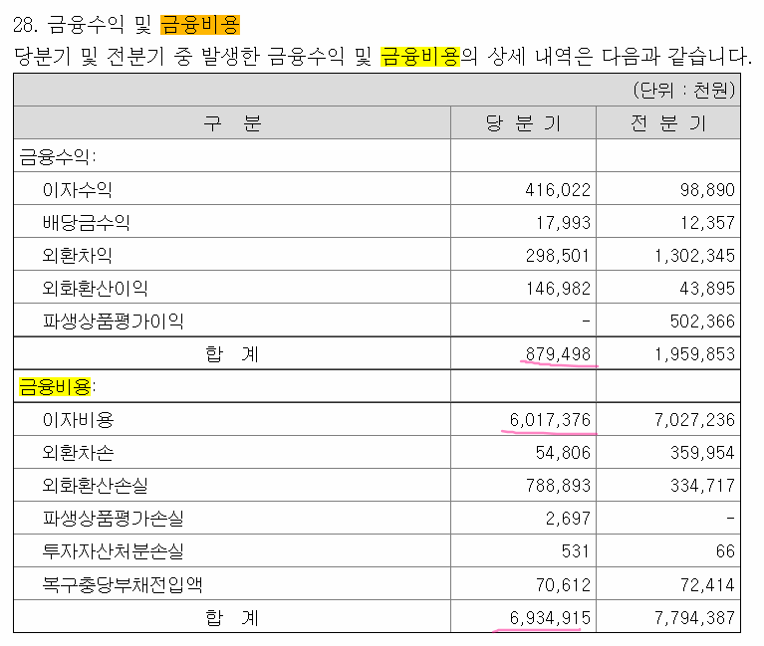Click the '구 분' column header

pos(232,122)
